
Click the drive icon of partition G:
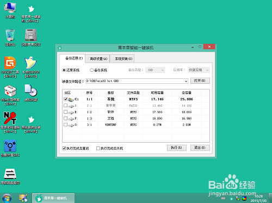click(71, 125)
